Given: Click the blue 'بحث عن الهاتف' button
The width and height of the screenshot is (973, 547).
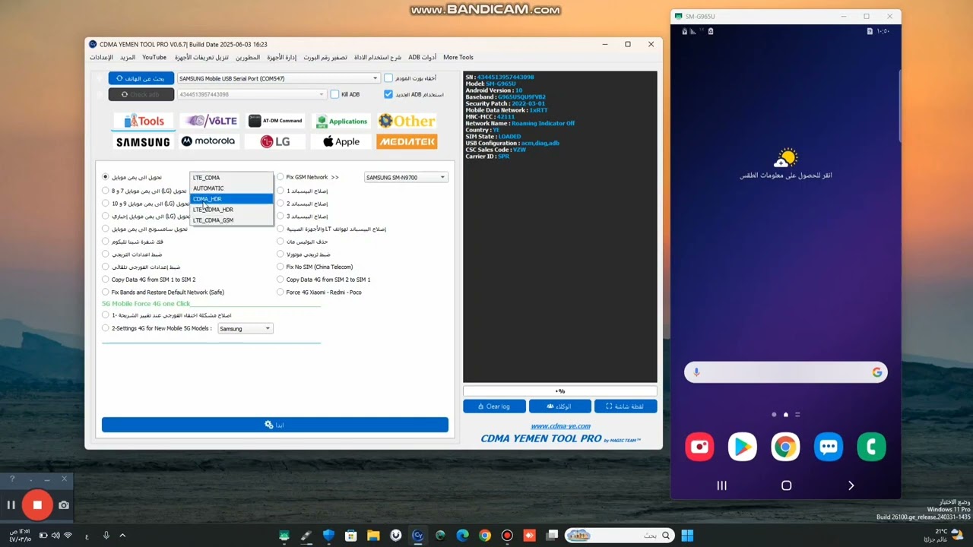Looking at the screenshot, I should point(141,78).
